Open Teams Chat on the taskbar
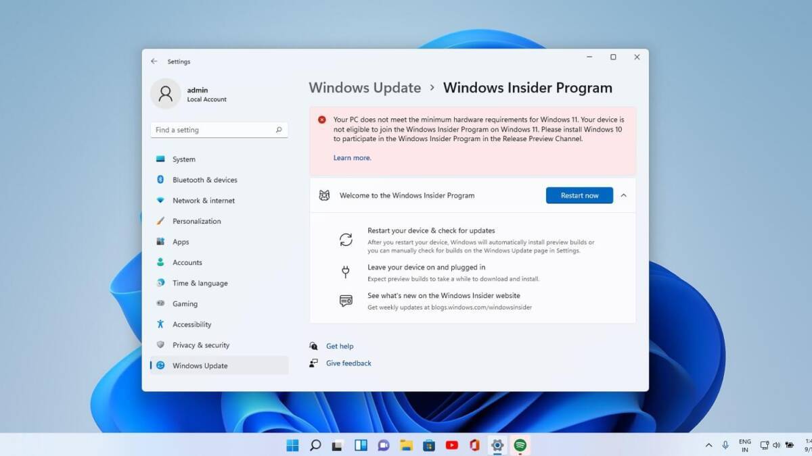812x456 pixels. coord(384,445)
